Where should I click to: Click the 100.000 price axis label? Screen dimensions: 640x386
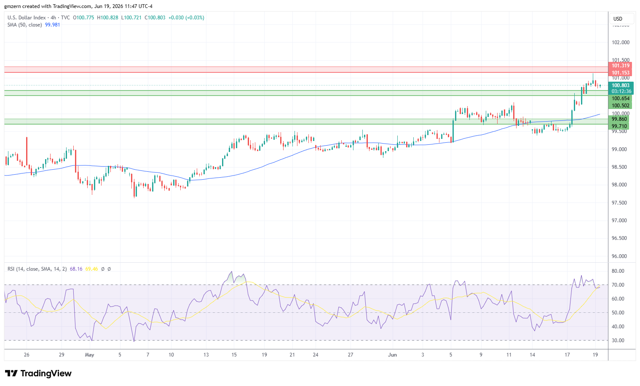pos(621,114)
